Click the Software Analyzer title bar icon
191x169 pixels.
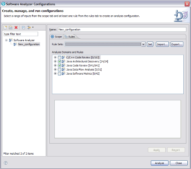3,4
